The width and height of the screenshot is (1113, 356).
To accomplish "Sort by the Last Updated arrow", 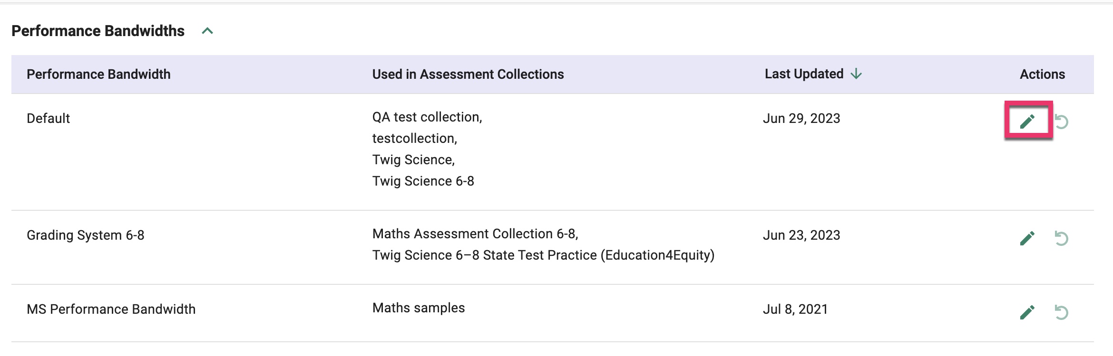I will click(856, 74).
